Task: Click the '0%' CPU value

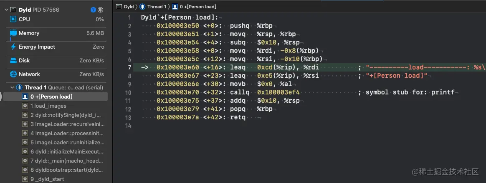Action: pyautogui.click(x=99, y=19)
